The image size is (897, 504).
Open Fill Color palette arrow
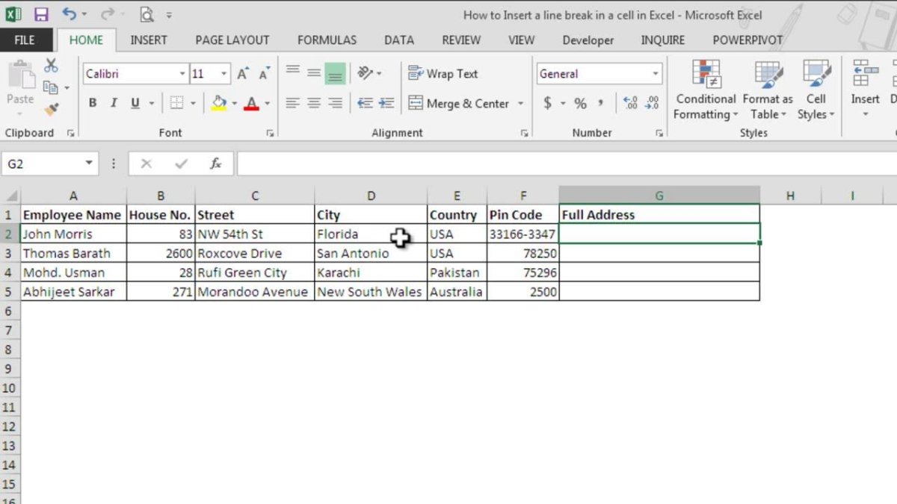point(233,103)
